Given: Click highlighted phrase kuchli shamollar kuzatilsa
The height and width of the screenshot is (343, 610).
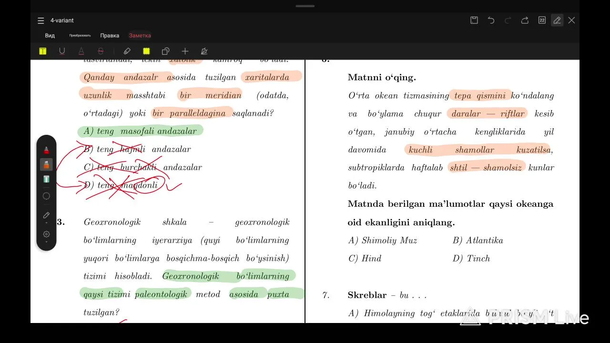Looking at the screenshot, I should point(479,150).
